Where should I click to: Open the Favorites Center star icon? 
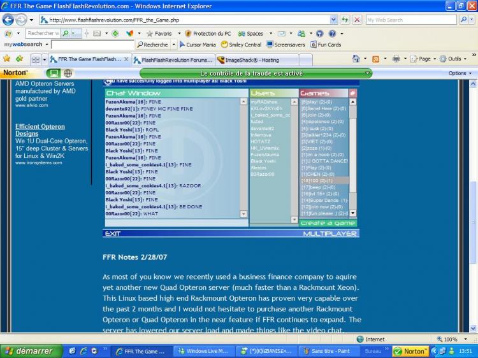[7, 59]
